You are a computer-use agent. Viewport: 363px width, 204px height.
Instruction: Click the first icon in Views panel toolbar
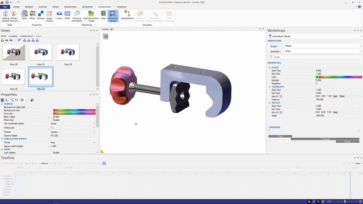(2, 40)
